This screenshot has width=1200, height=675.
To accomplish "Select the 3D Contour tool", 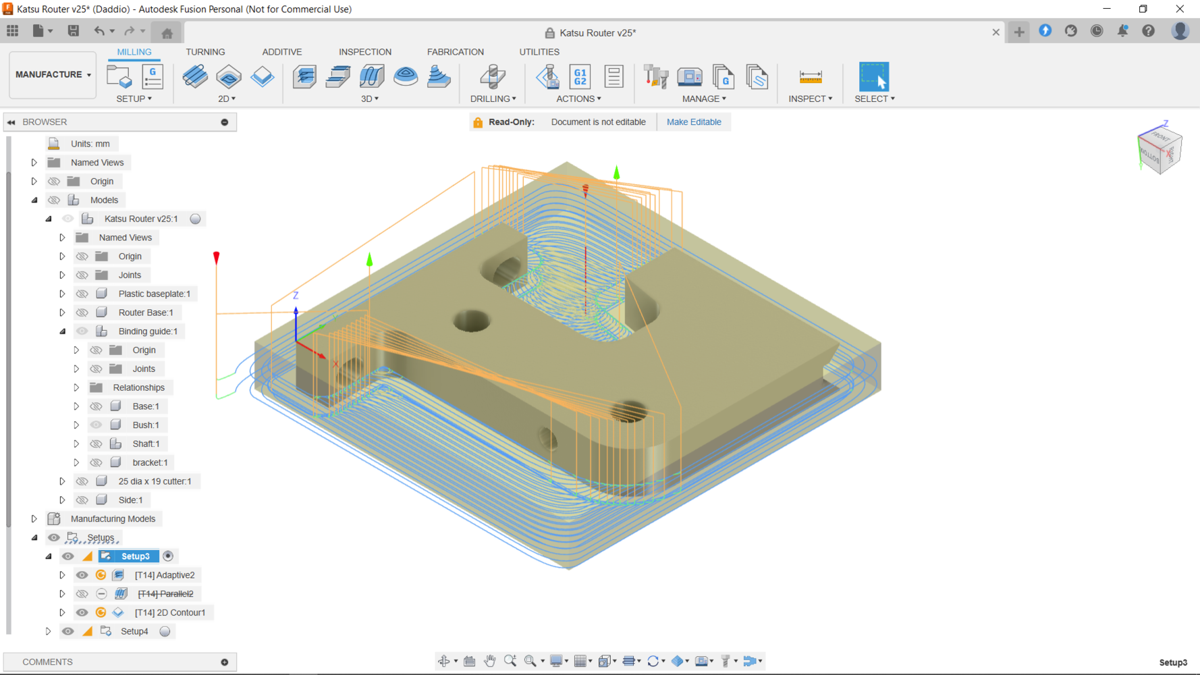I will tap(406, 76).
